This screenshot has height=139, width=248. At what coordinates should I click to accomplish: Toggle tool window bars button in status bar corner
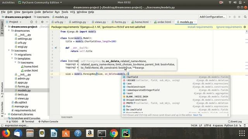(x=2, y=125)
